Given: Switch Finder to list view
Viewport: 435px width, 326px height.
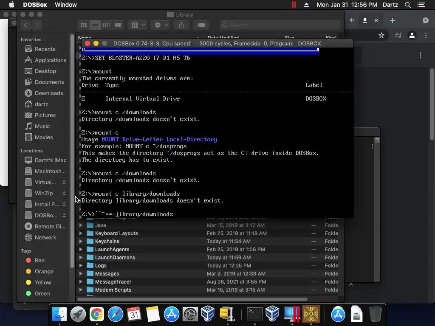Looking at the screenshot, I should [x=95, y=25].
